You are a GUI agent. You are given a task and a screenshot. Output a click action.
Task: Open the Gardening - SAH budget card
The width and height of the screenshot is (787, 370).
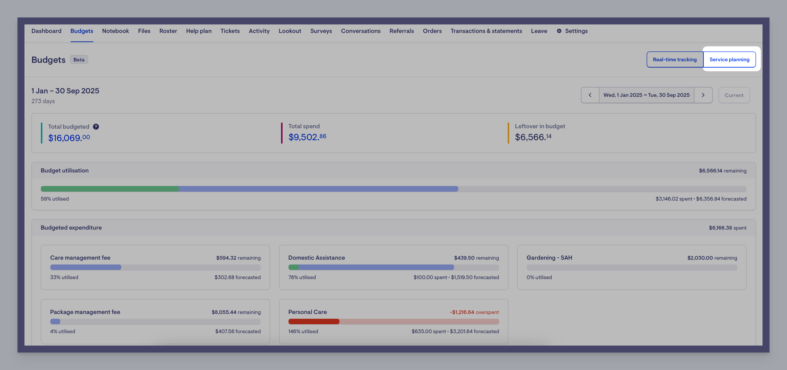pos(632,267)
